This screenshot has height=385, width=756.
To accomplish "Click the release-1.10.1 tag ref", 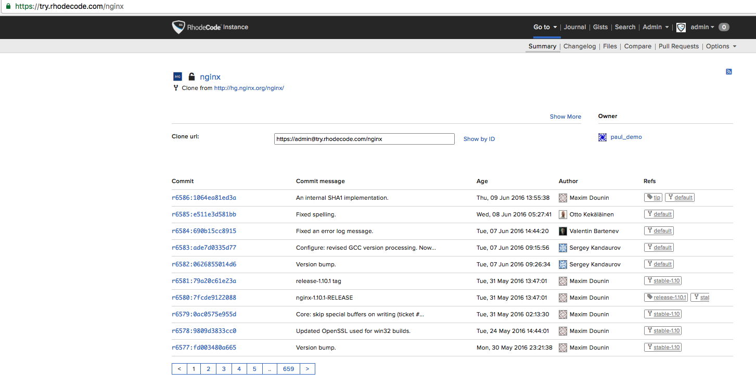I will coord(666,298).
